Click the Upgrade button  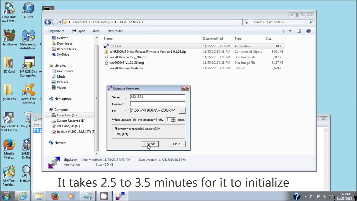150,144
